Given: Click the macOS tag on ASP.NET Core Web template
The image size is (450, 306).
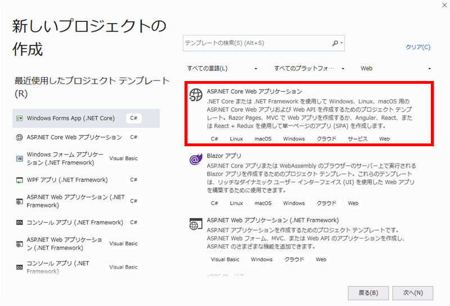Looking at the screenshot, I should coord(263,138).
